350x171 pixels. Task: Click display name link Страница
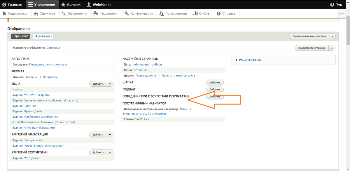coord(53,48)
